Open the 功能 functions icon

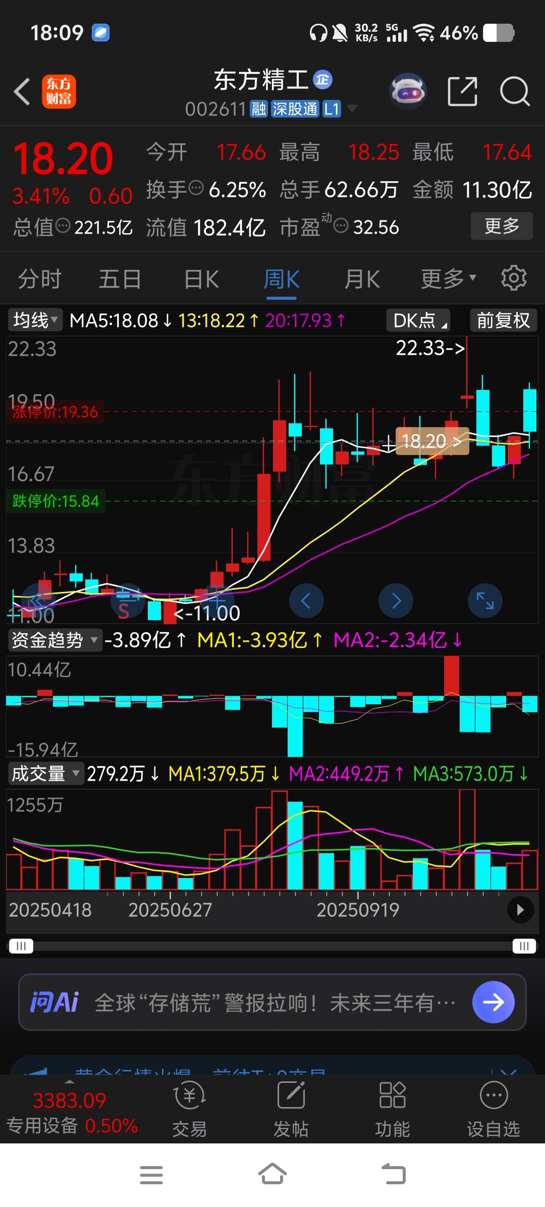(x=392, y=1110)
